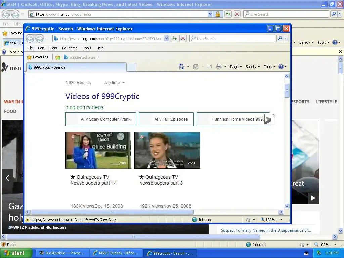Click Stop icon in MSN window
344x258 pixels.
click(237, 14)
